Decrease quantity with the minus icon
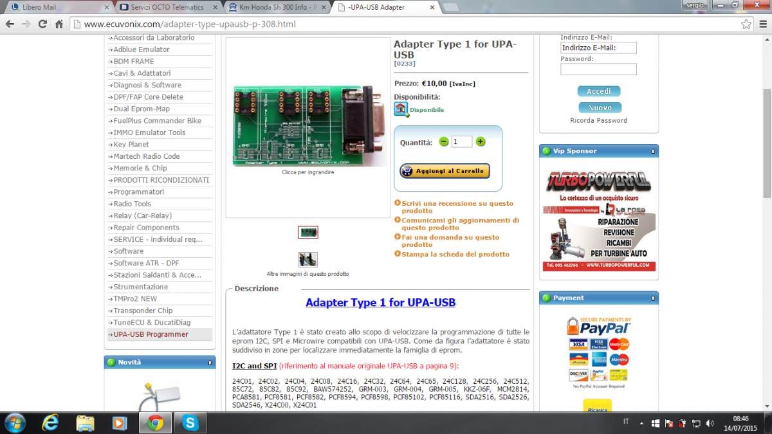This screenshot has height=434, width=772. point(443,141)
